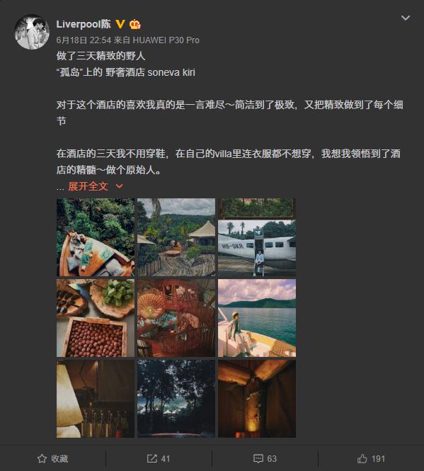Open the man on speedboat photo
This screenshot has height=471, width=424.
257,318
